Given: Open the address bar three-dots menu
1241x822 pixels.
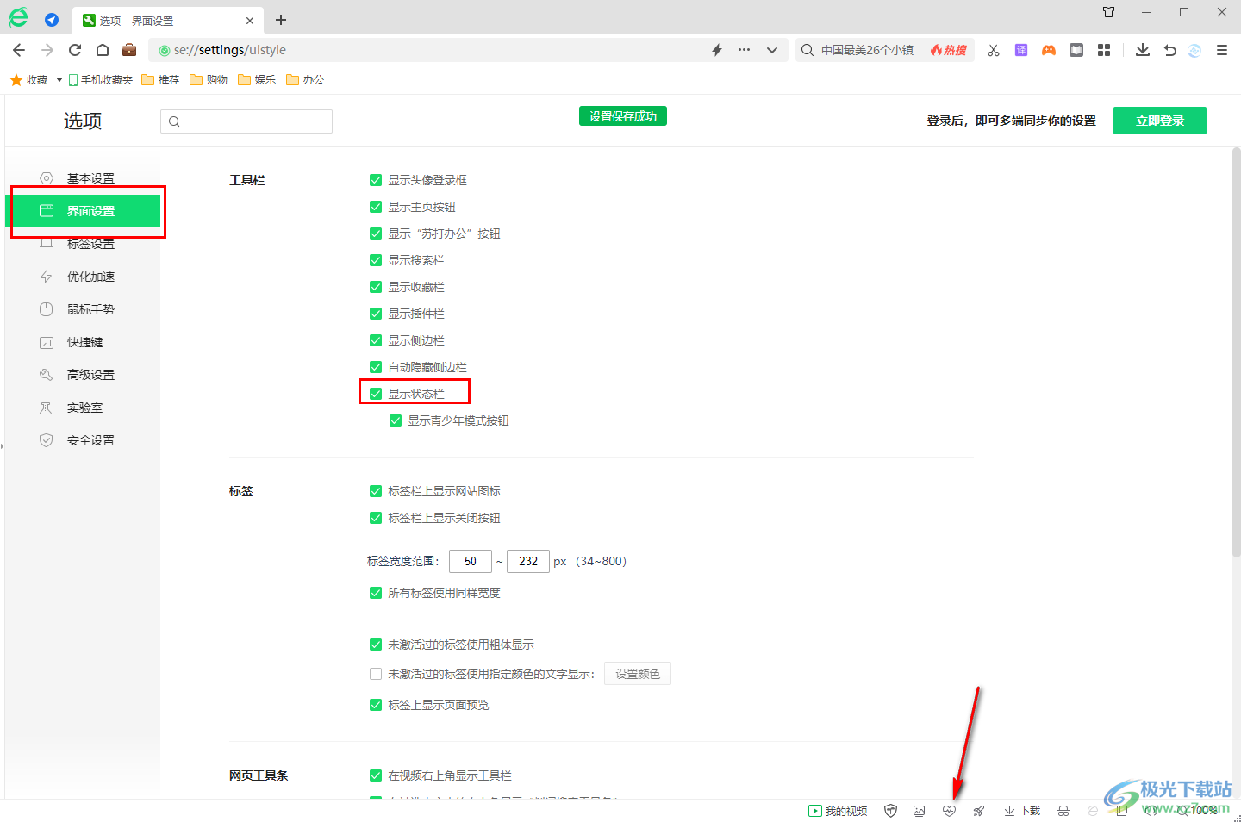Looking at the screenshot, I should 744,50.
